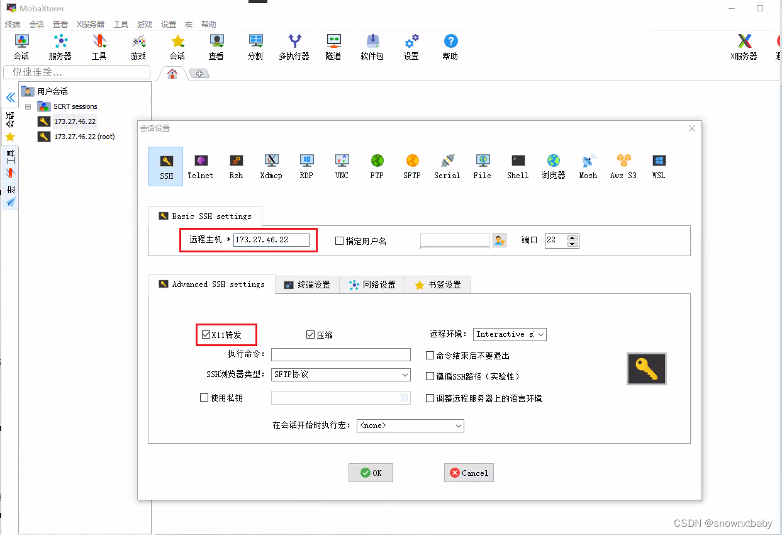Click the OK button
The width and height of the screenshot is (782, 535).
pyautogui.click(x=371, y=473)
